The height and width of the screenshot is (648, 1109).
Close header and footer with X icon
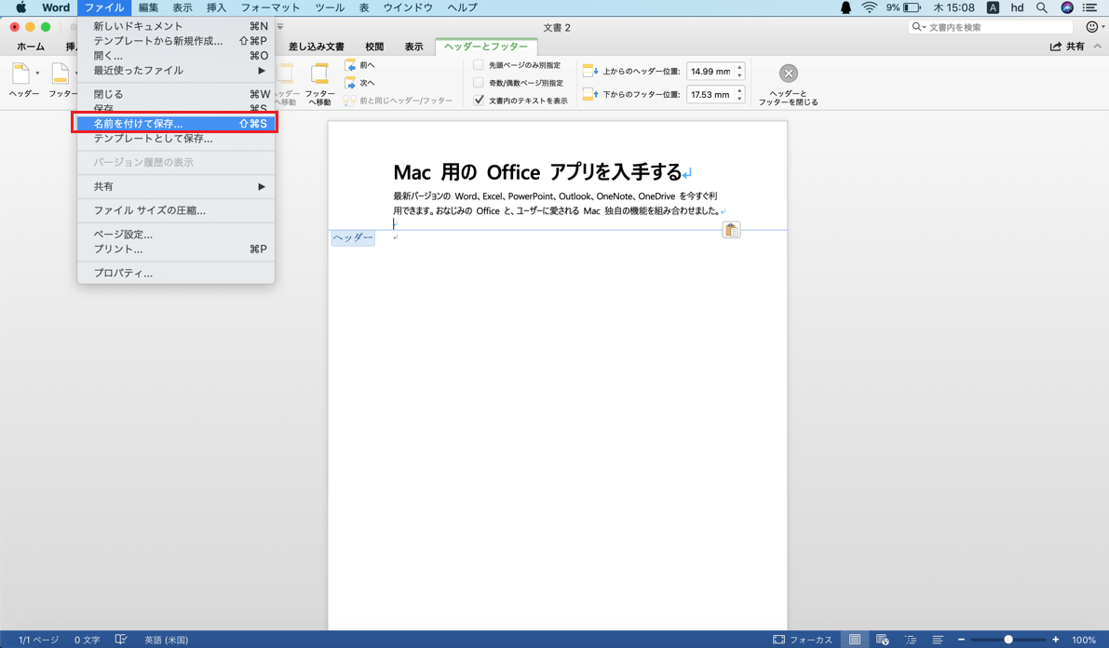789,74
